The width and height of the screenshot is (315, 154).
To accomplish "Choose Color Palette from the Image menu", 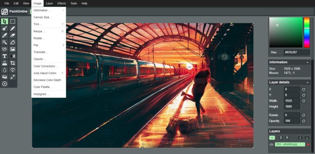I will point(49,87).
